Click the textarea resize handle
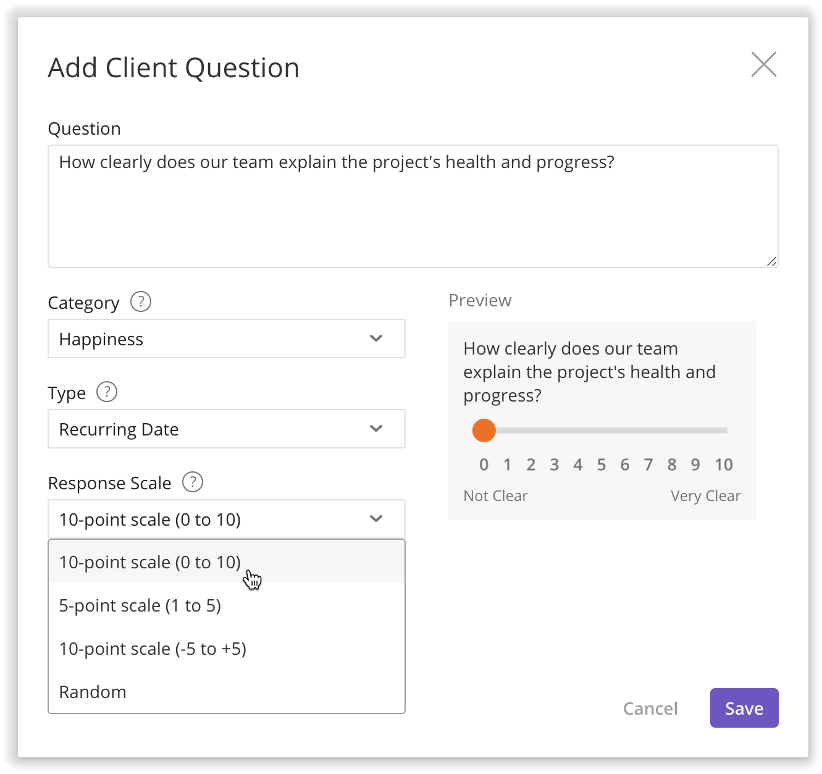The height and width of the screenshot is (774, 822). pyautogui.click(x=772, y=262)
